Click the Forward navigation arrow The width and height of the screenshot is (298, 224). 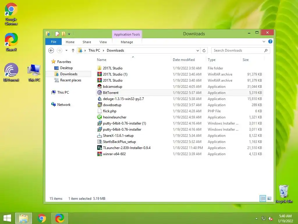coord(59,50)
